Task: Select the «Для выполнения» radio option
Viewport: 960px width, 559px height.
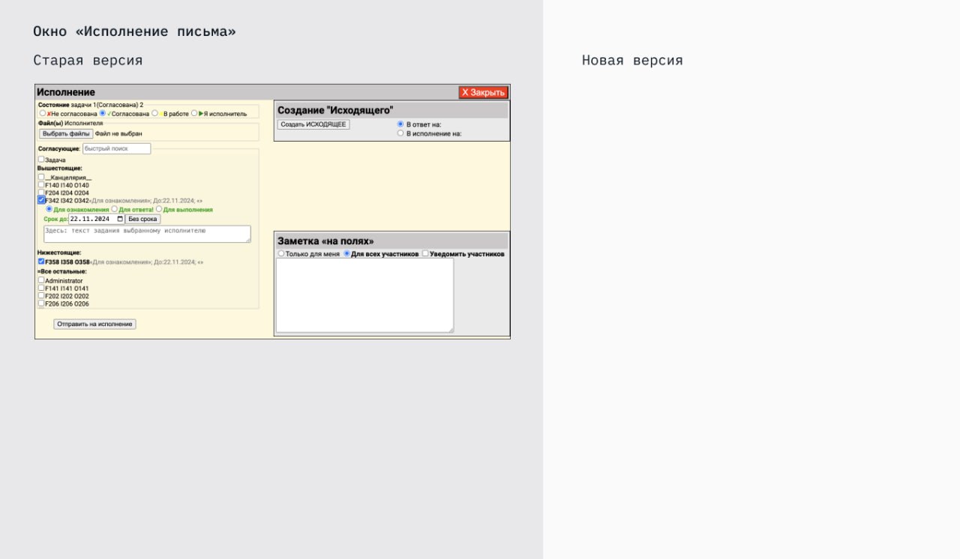Action: 159,209
